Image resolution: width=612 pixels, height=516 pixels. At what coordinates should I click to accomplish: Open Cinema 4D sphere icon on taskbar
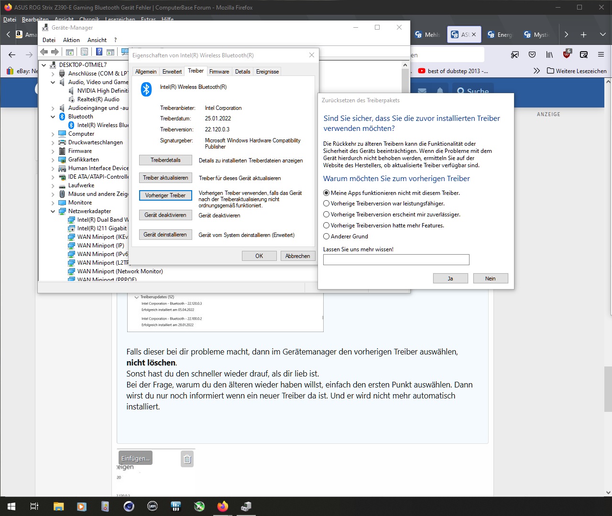click(x=129, y=506)
